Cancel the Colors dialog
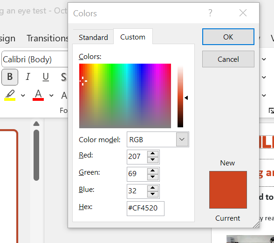274x243 pixels. point(228,59)
